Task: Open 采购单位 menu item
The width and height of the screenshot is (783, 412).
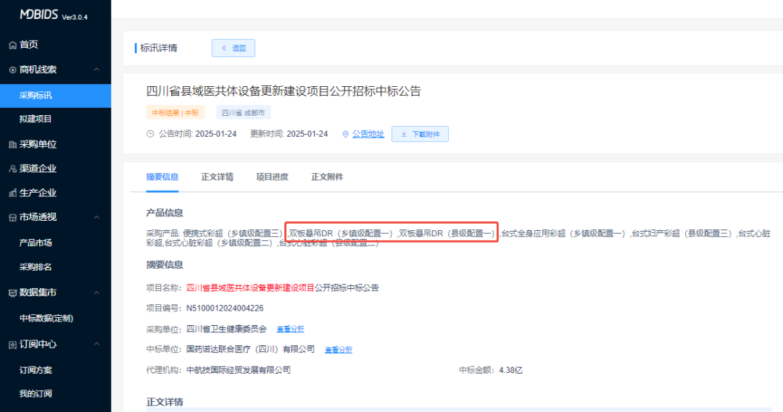Action: point(38,145)
